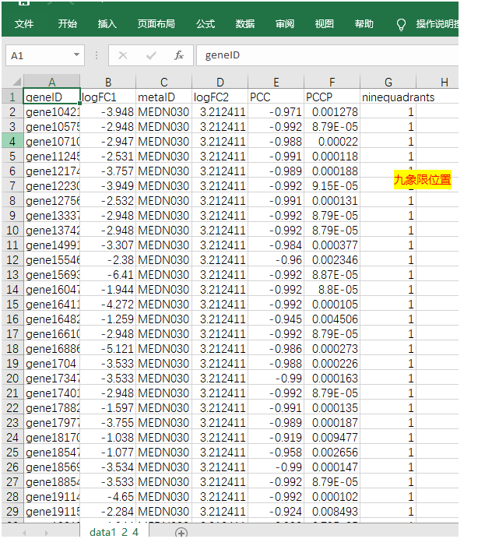The image size is (492, 539).
Task: Click MEDN030 cell in row 2
Action: click(x=164, y=111)
